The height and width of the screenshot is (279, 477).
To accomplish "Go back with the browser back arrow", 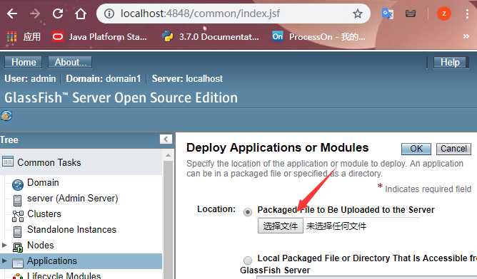I will [12, 14].
